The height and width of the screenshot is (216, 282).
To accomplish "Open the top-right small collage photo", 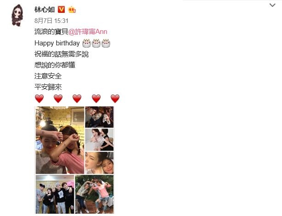I will (99, 117).
